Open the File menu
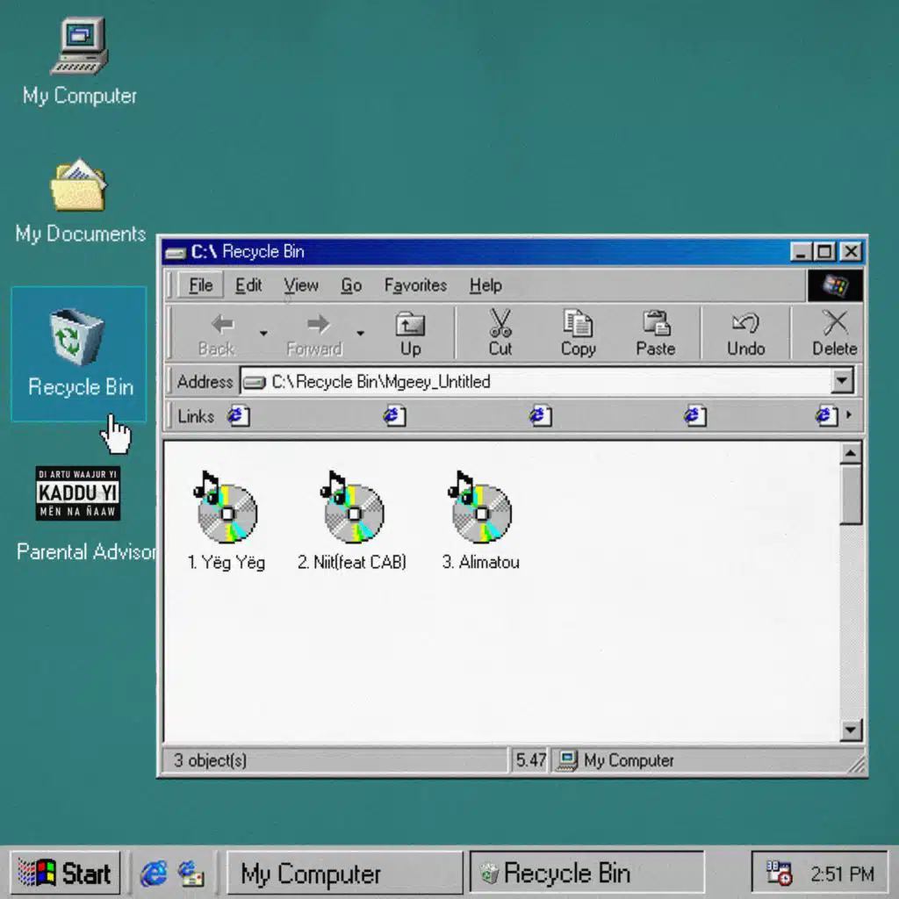This screenshot has width=899, height=899. 200,285
